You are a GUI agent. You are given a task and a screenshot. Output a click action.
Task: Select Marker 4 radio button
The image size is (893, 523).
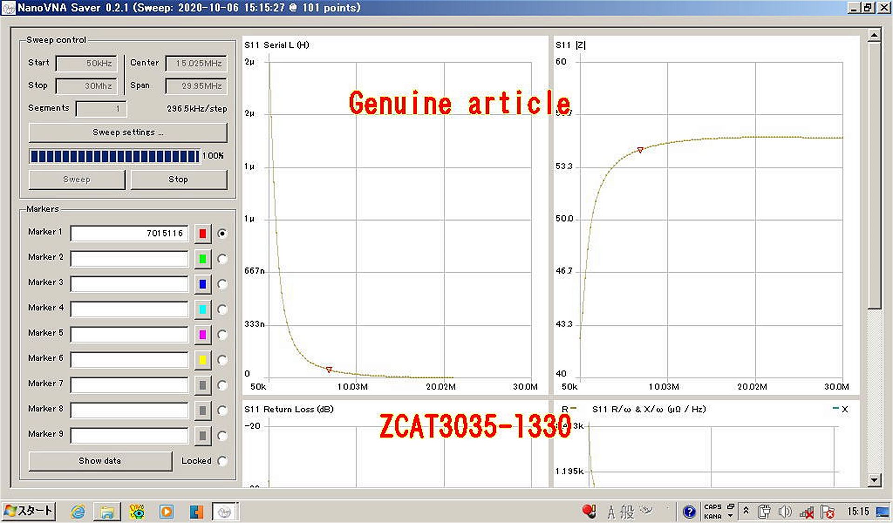[x=222, y=309]
